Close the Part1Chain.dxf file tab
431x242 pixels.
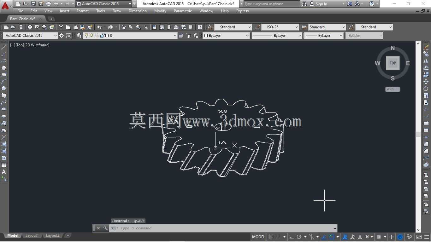coord(40,19)
